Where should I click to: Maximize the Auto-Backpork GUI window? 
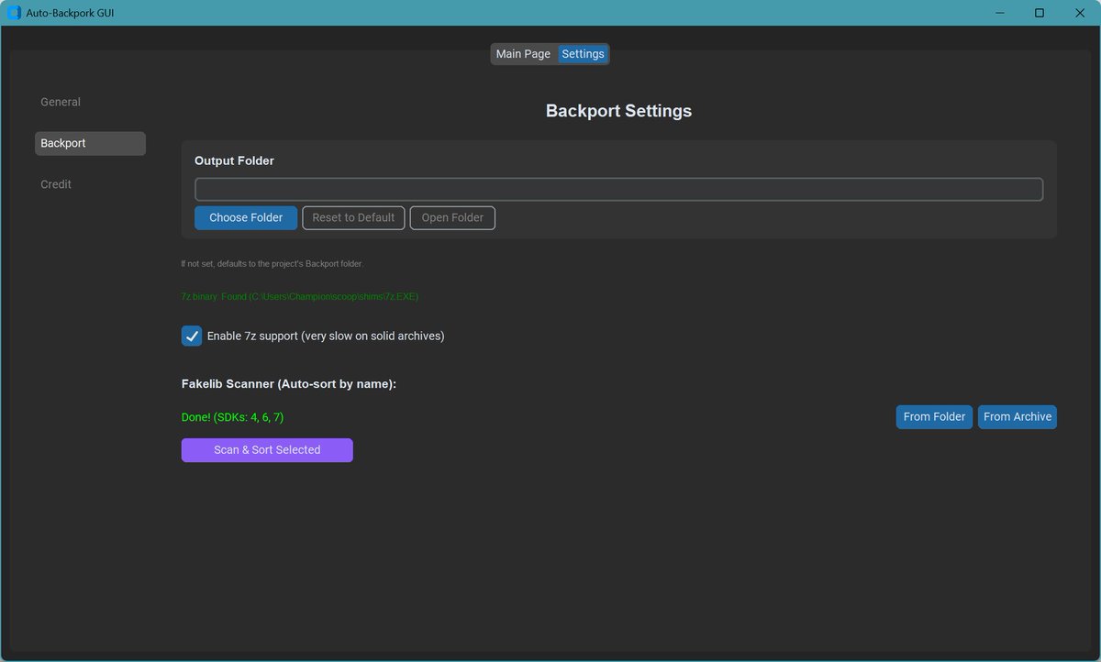1039,13
